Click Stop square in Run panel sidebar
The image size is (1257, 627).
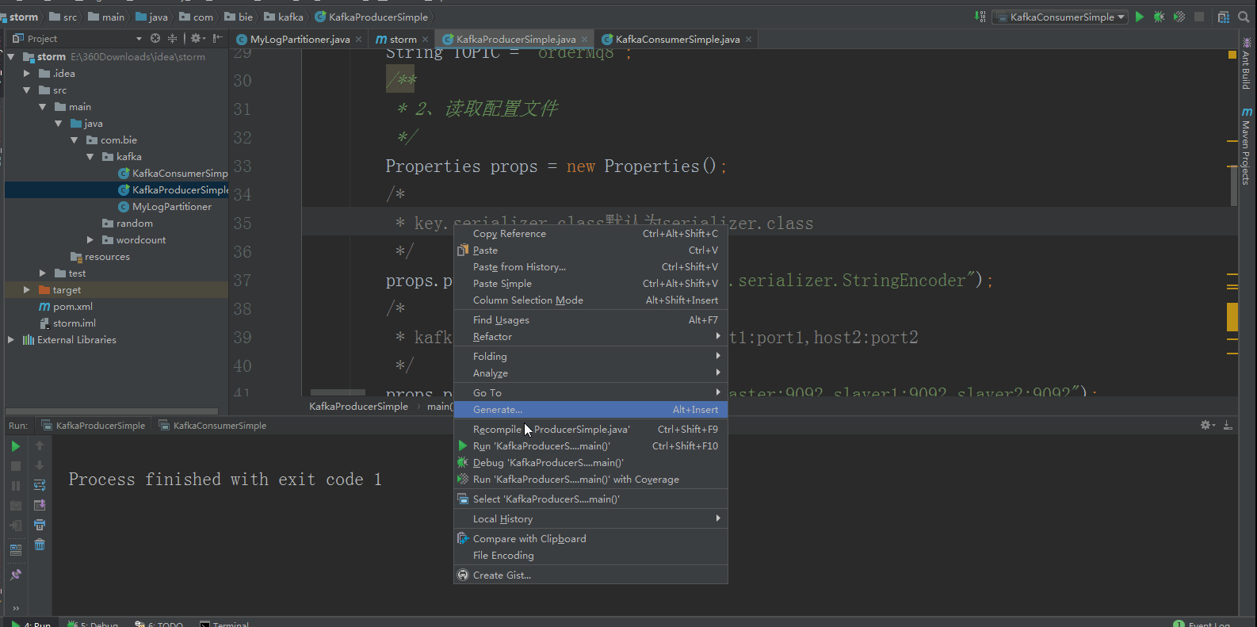pos(15,466)
